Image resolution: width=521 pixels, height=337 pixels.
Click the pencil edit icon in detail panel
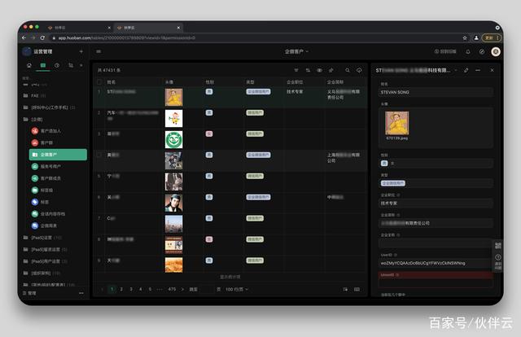point(466,71)
